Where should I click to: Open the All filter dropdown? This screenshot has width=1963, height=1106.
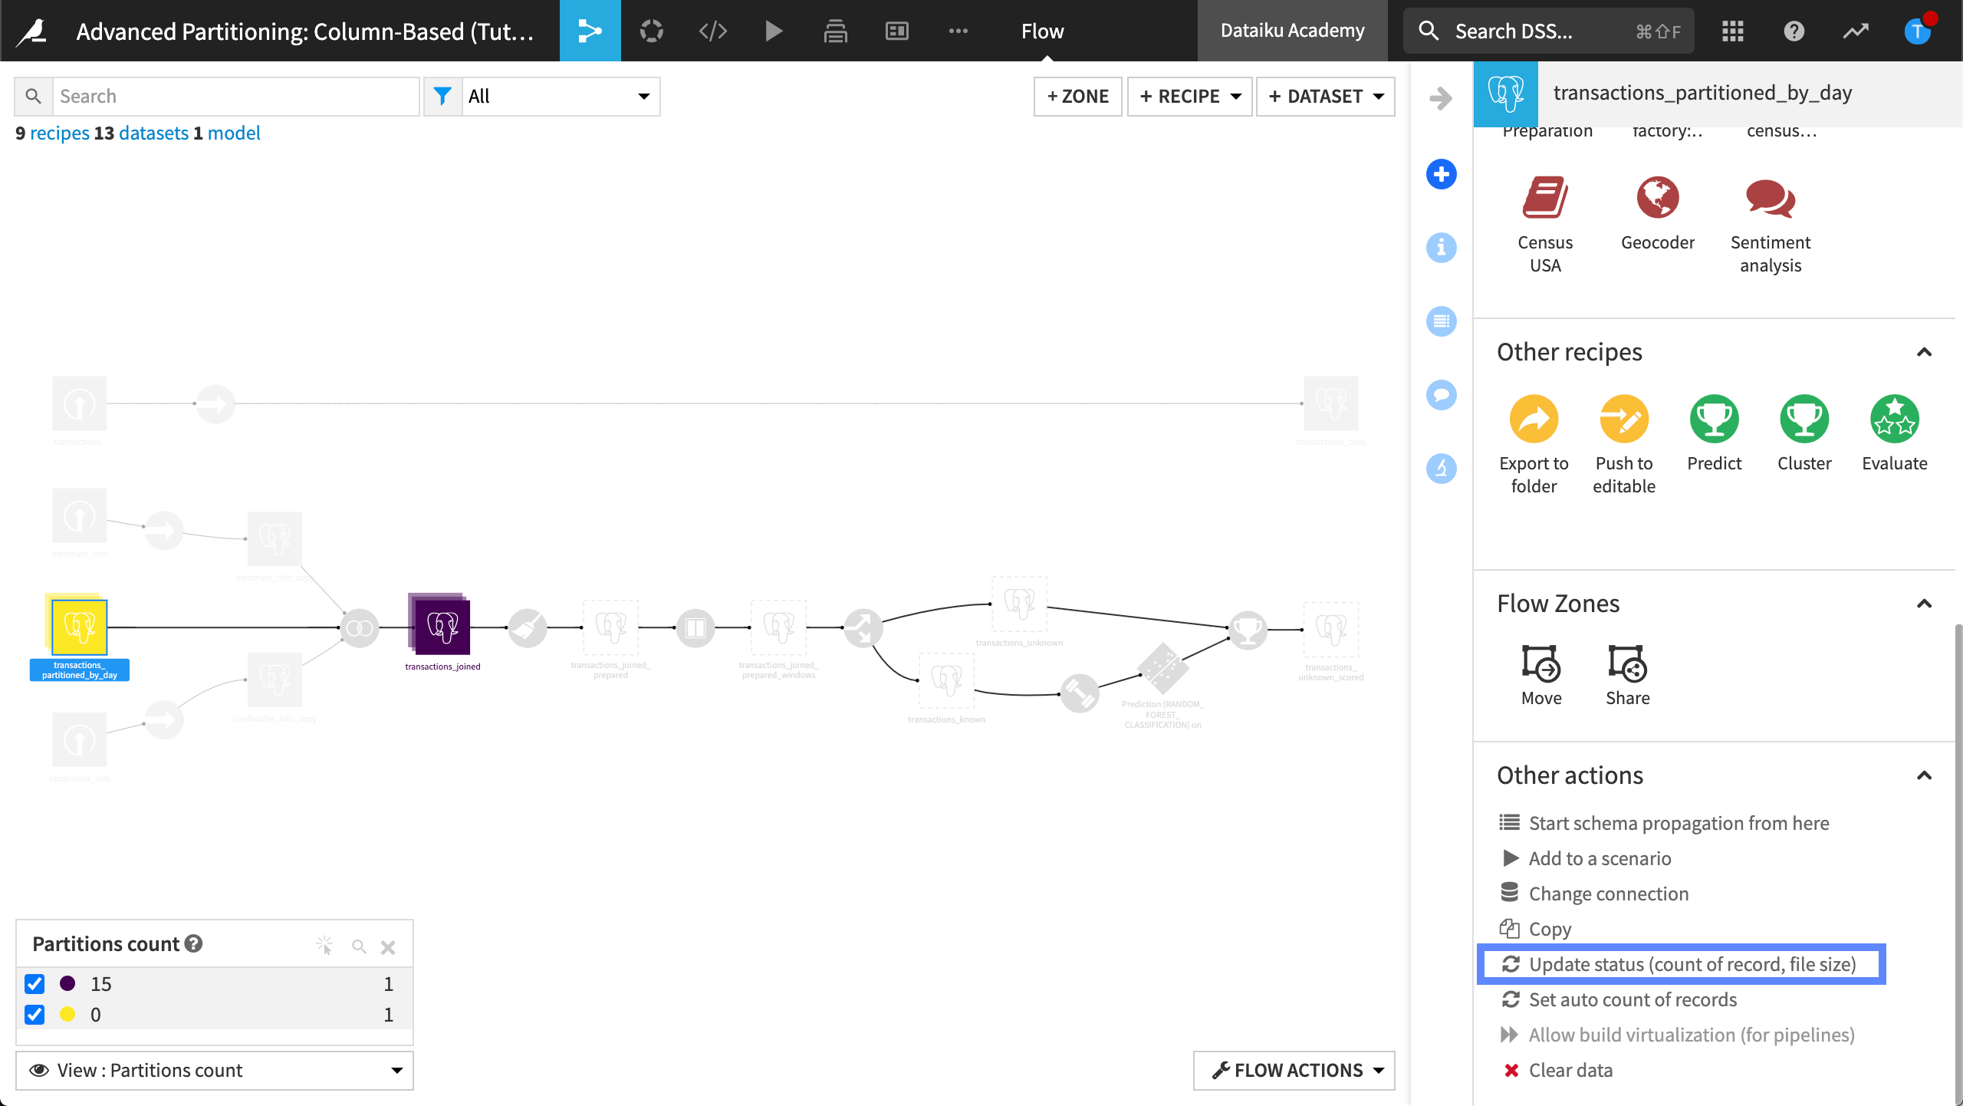click(x=561, y=96)
